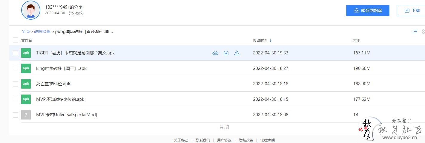Viewport: 425px width, 143px height.
Task: Click the apk icon of 死亡直装64位 file
Action: 26,84
